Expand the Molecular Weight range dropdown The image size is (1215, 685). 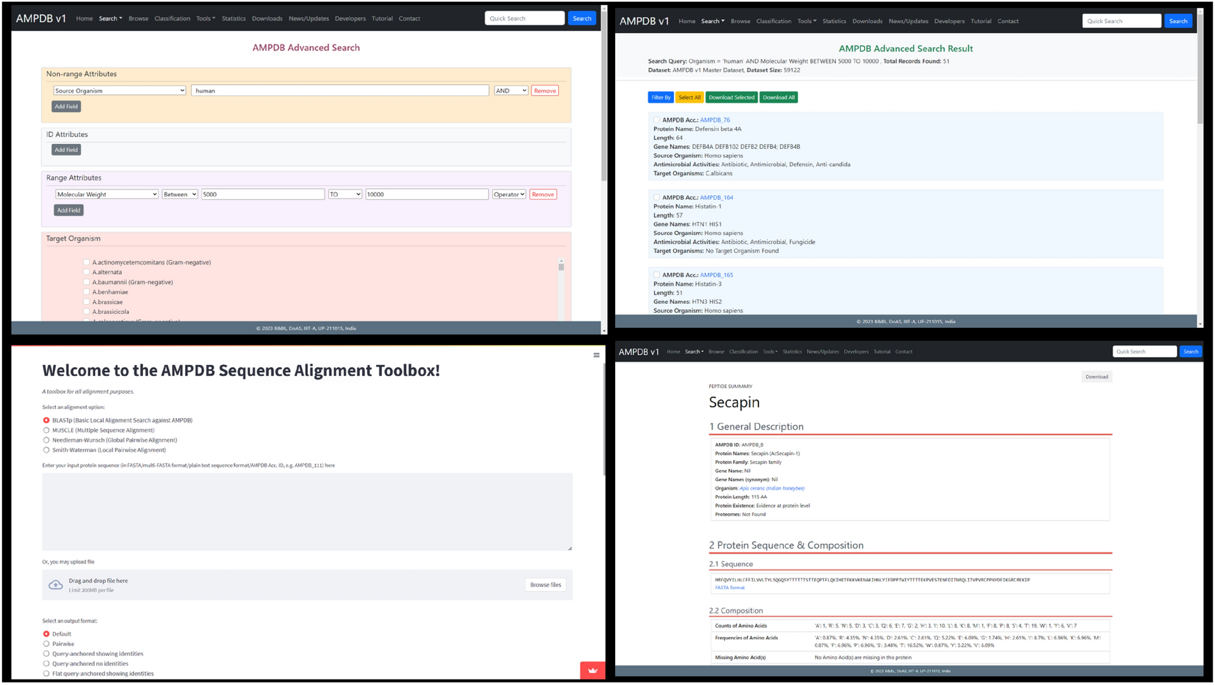coord(107,194)
